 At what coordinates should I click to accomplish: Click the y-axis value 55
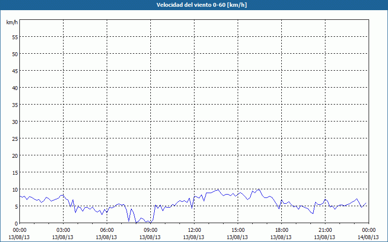click(15, 37)
